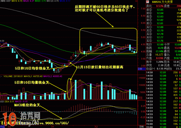Image resolution: width=181 pixels, height=128 pixels.
Task: Click the DEA: 0.11 indicator label
Action: point(10,102)
